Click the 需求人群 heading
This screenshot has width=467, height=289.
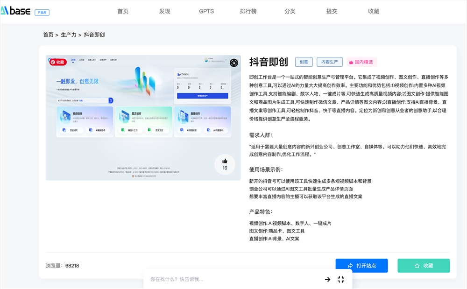[261, 135]
